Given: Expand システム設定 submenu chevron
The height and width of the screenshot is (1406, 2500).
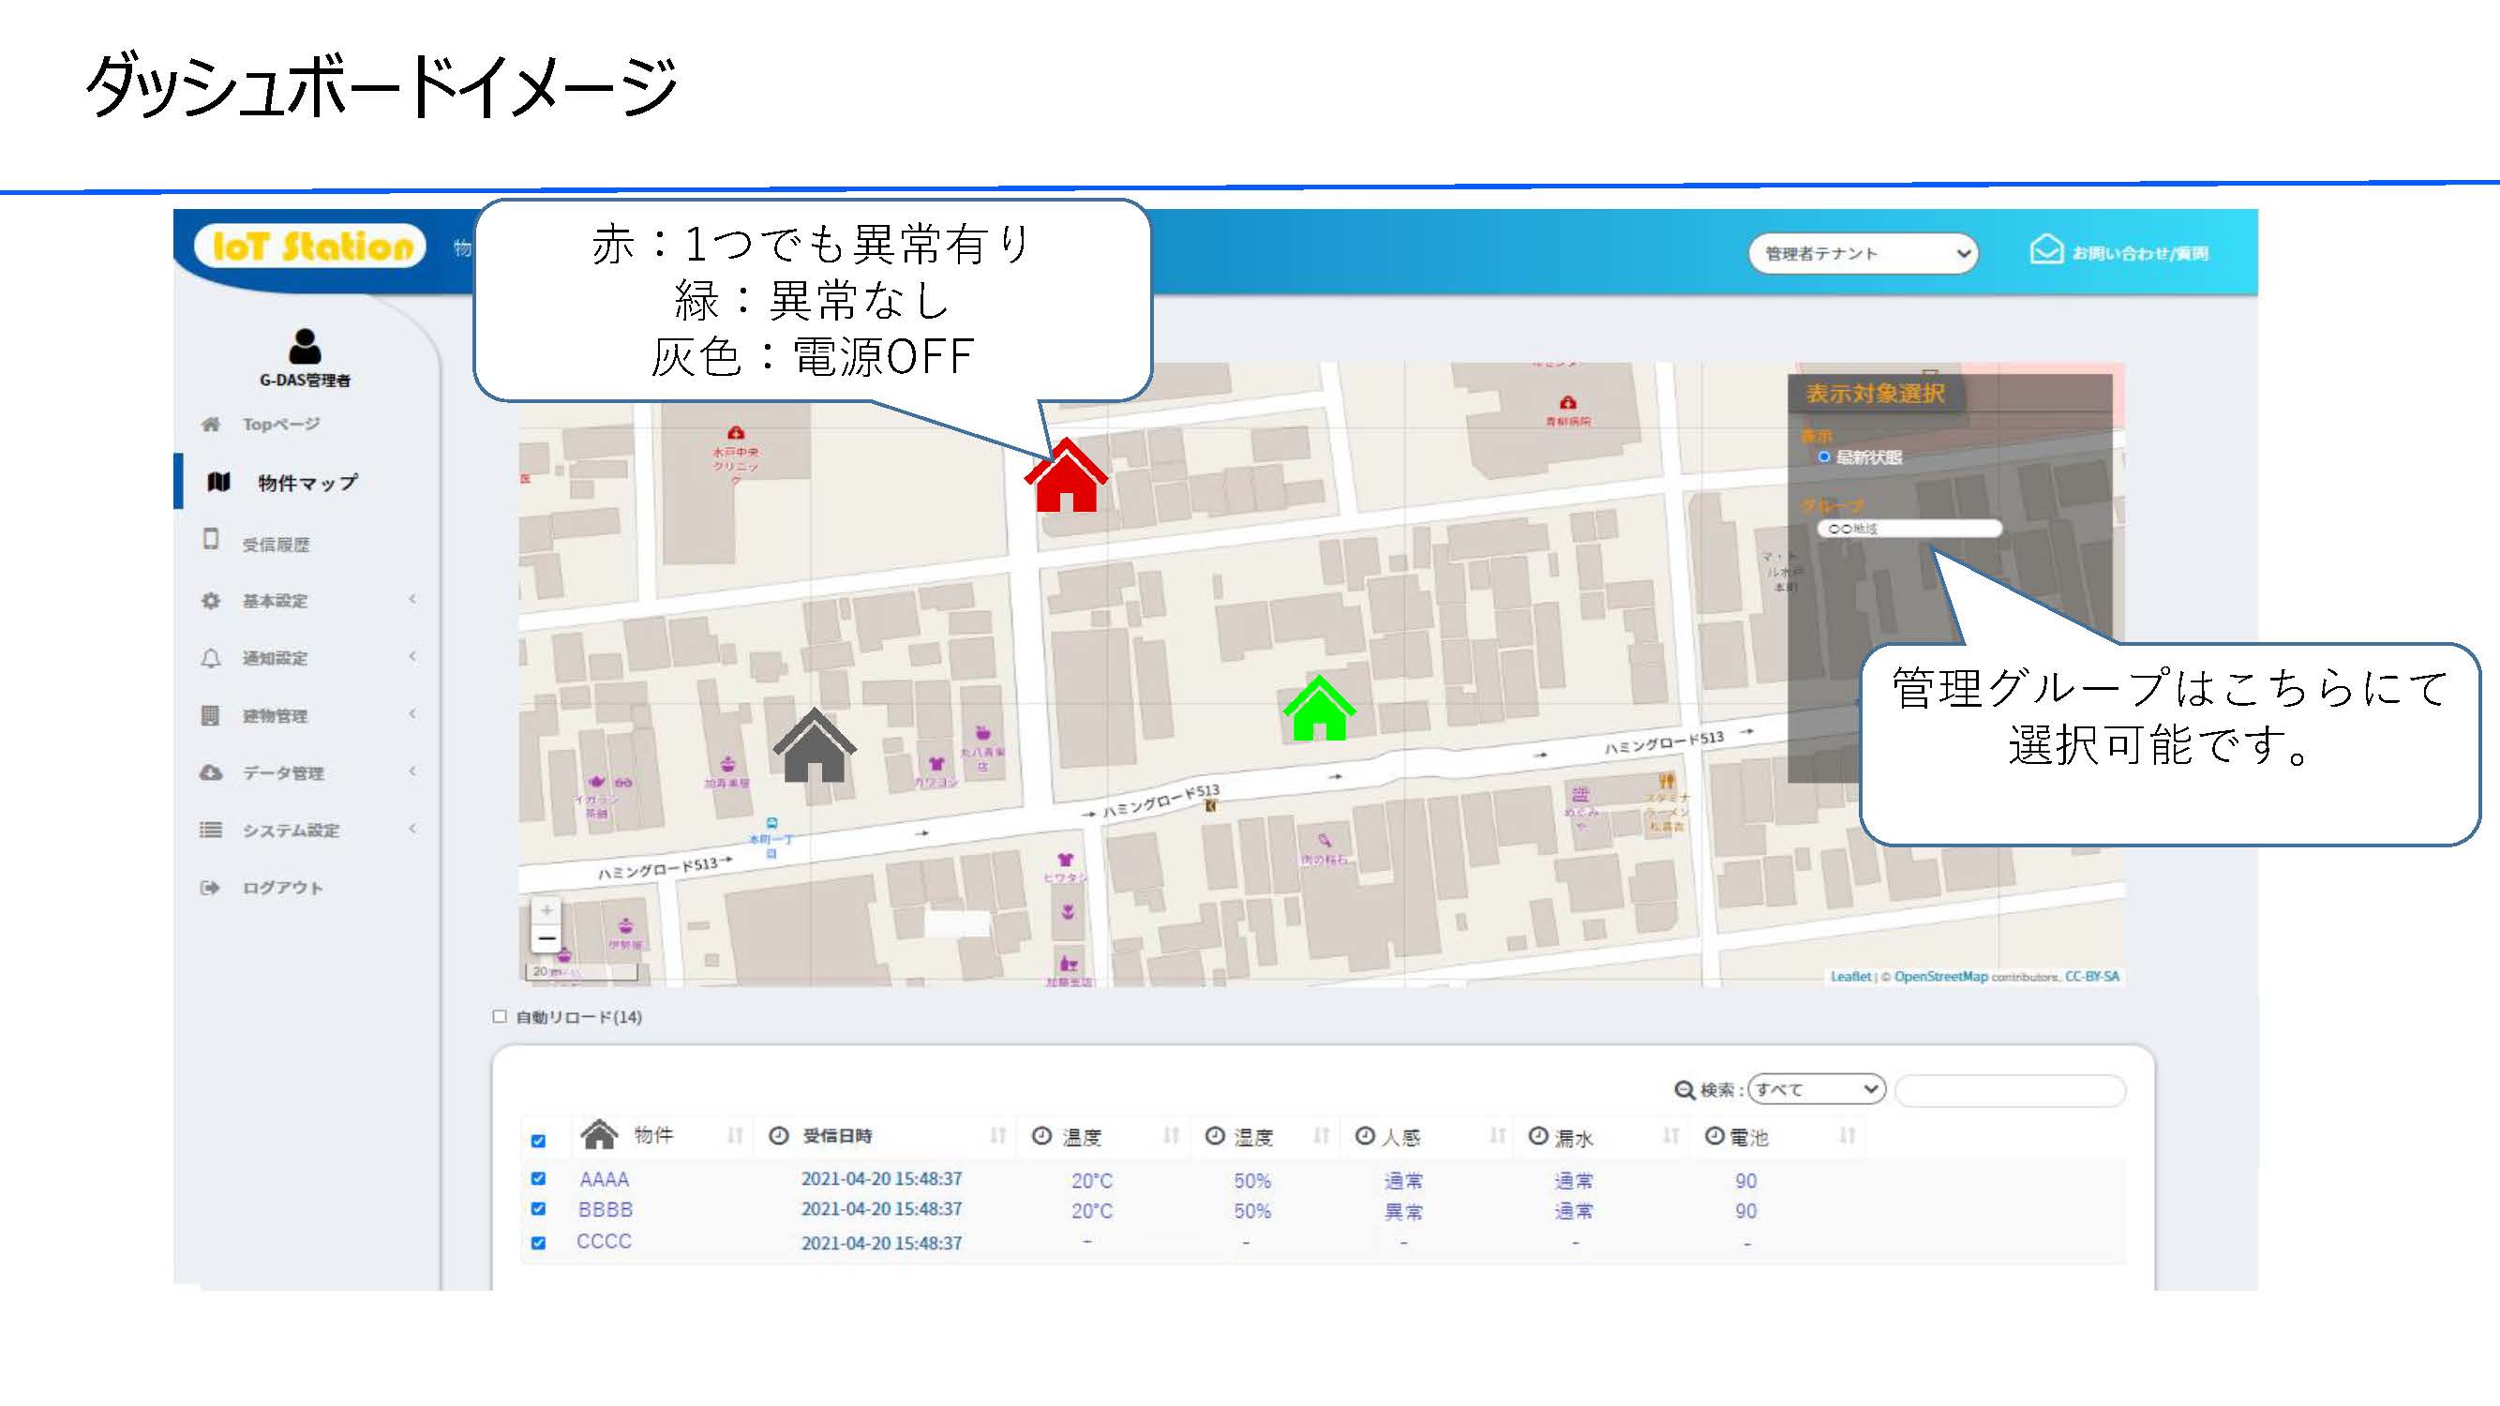Looking at the screenshot, I should (x=412, y=829).
